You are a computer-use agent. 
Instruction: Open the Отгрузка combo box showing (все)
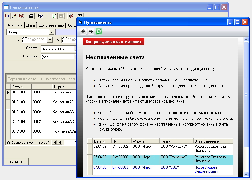[x=58, y=57]
